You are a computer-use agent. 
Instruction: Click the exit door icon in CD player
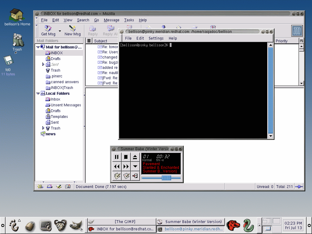135,176
